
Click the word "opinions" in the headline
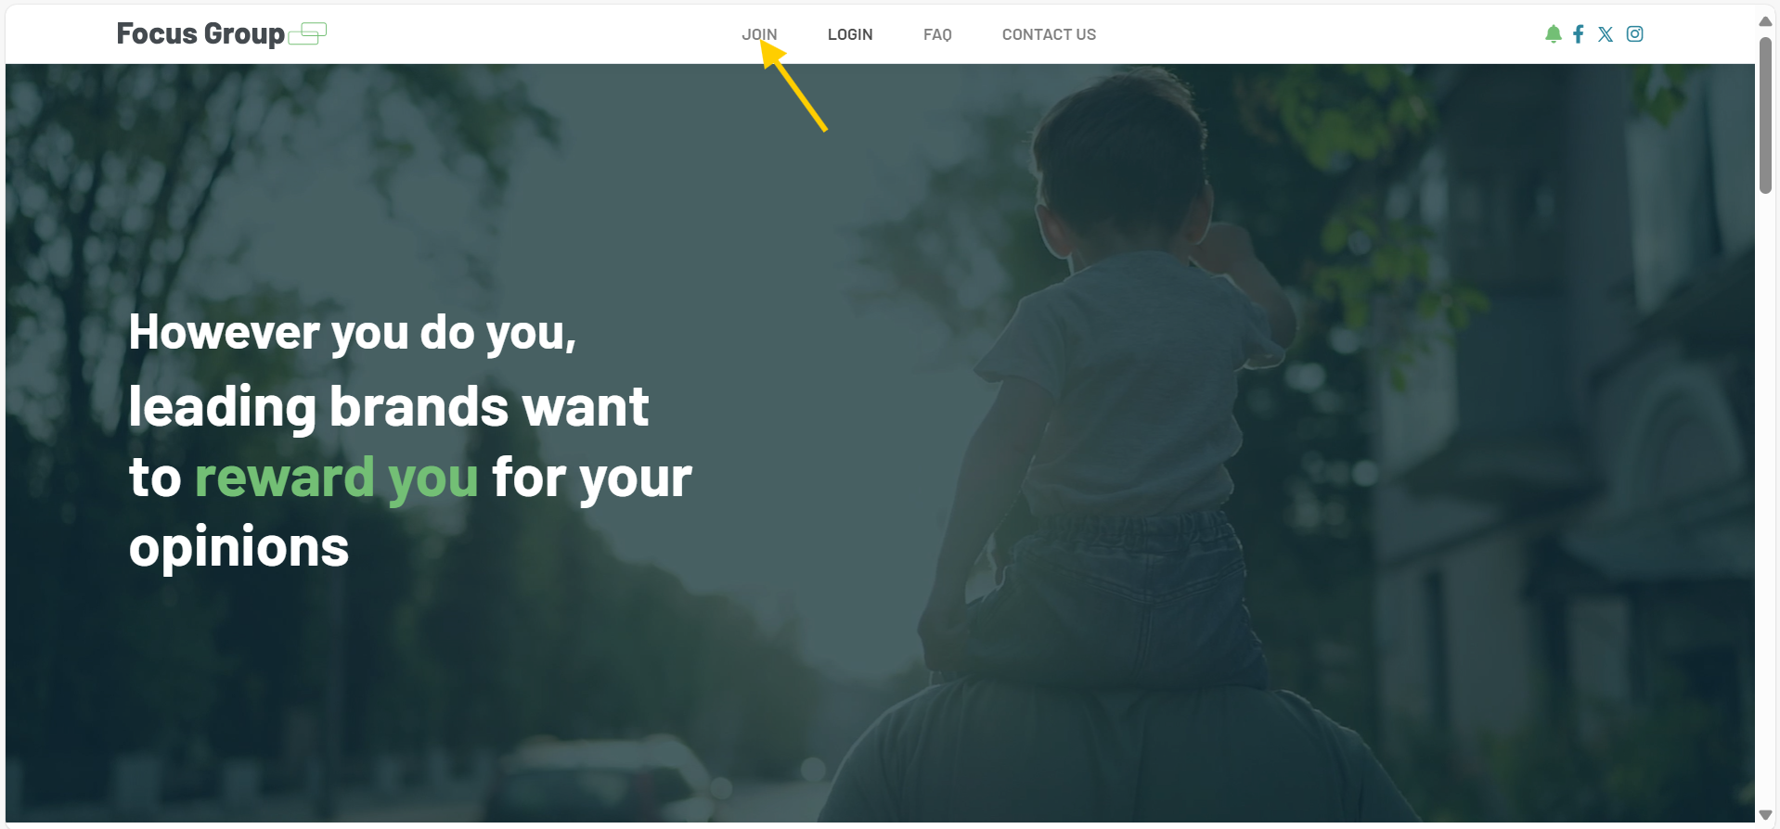tap(239, 548)
